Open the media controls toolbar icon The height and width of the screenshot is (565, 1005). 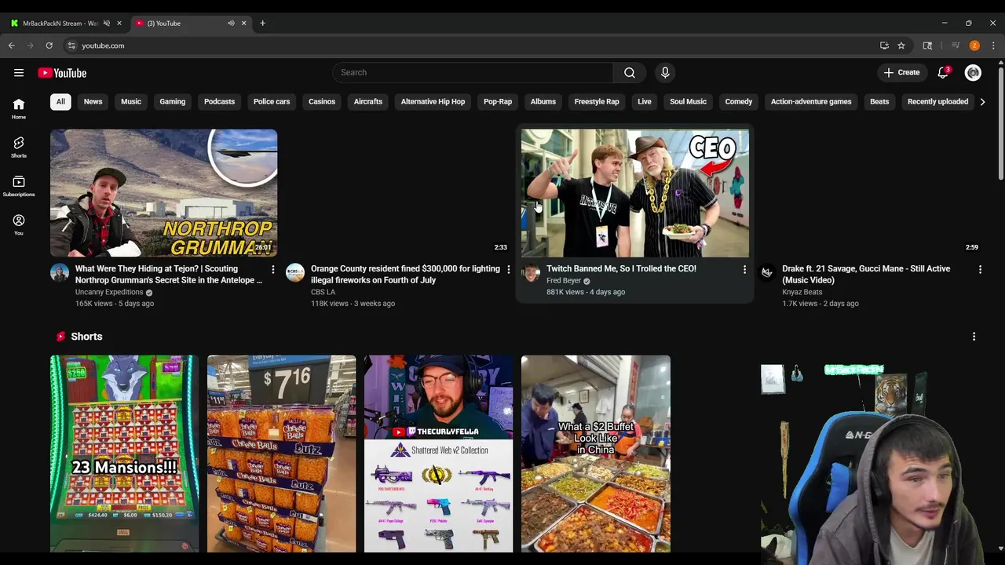coord(956,46)
